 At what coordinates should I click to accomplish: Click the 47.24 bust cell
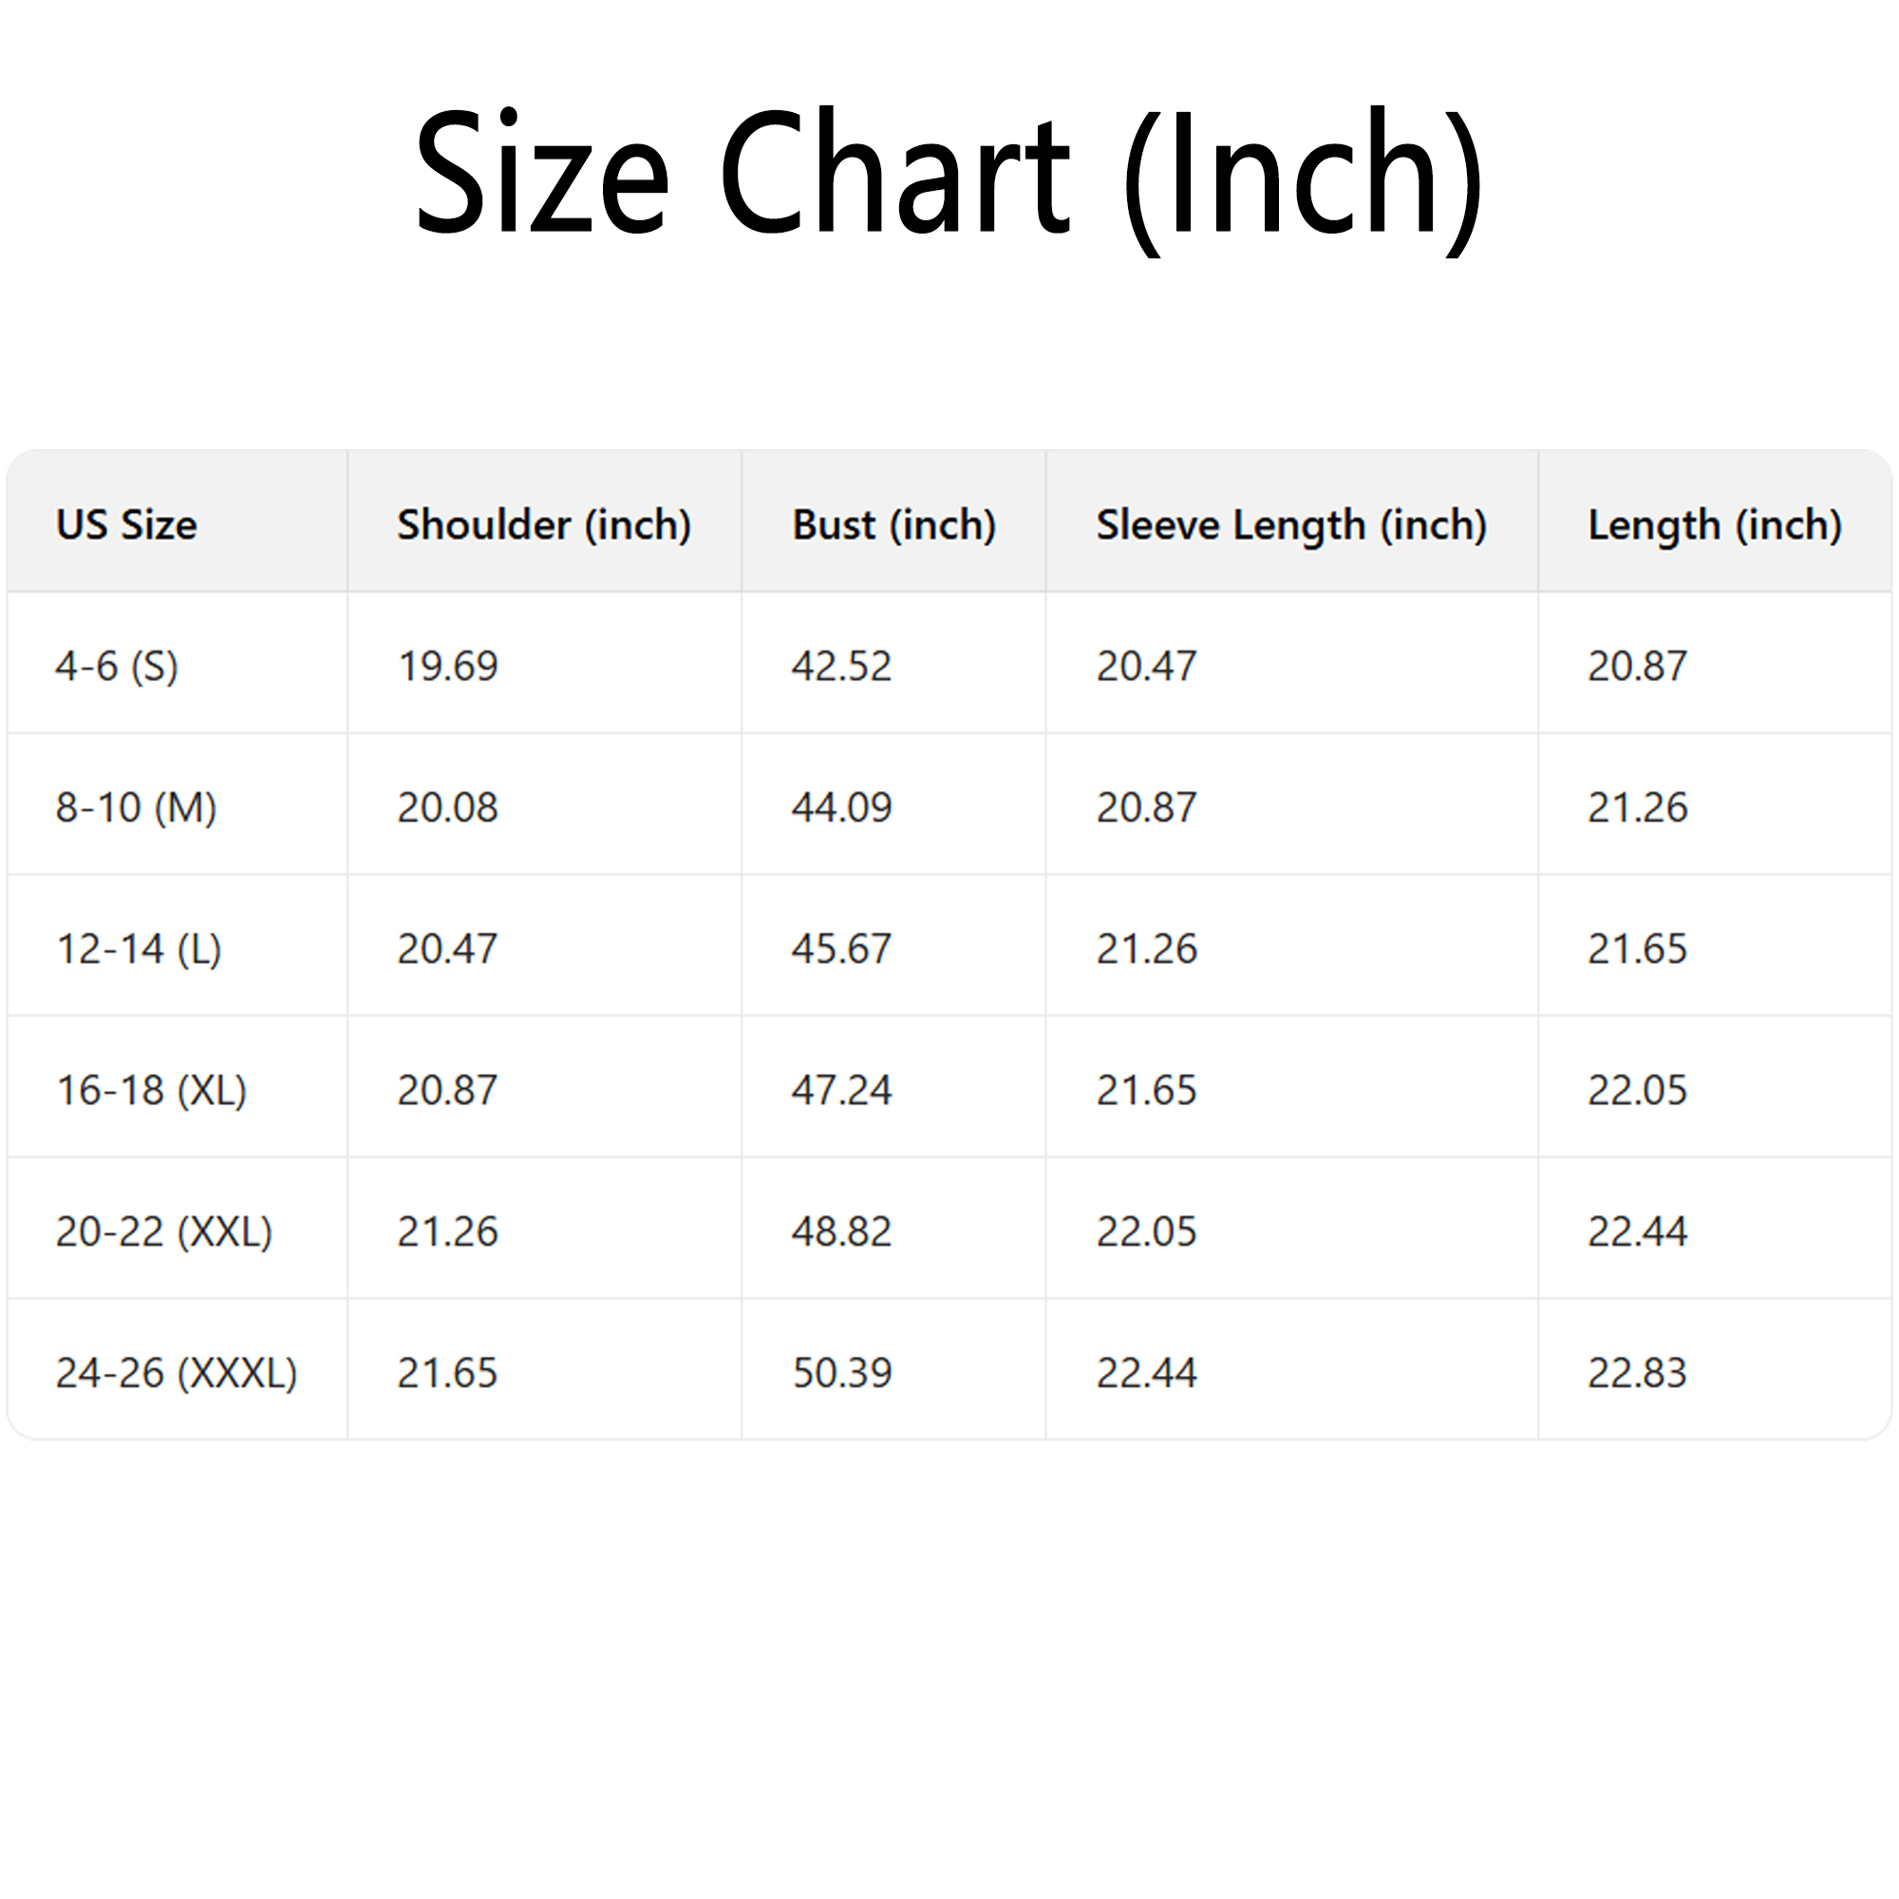pyautogui.click(x=841, y=1090)
